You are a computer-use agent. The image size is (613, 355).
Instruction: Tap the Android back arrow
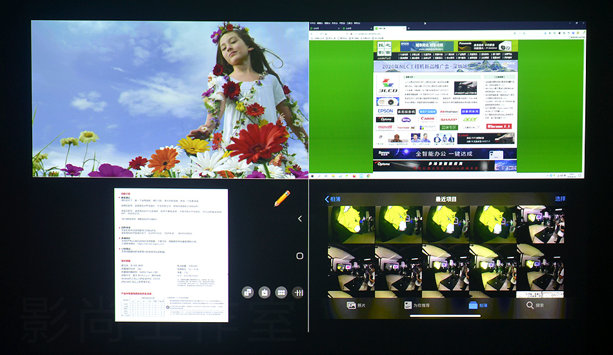(x=299, y=219)
